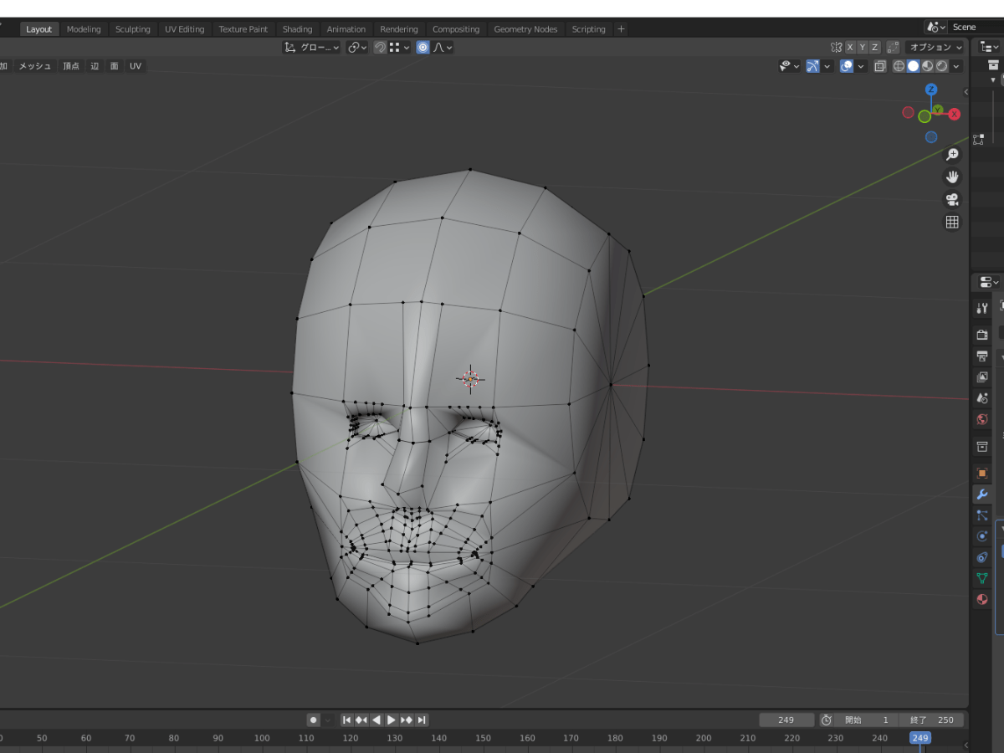1004x753 pixels.
Task: Open the Render Properties panel
Action: [981, 333]
